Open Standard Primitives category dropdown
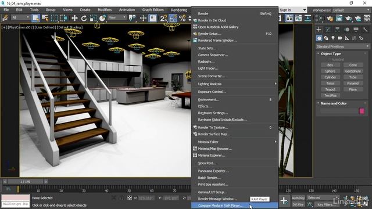The height and width of the screenshot is (209, 372). (342, 46)
